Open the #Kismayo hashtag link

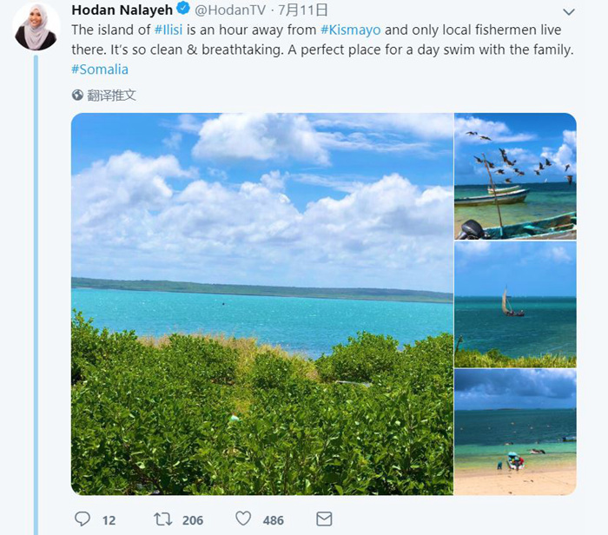coord(350,30)
